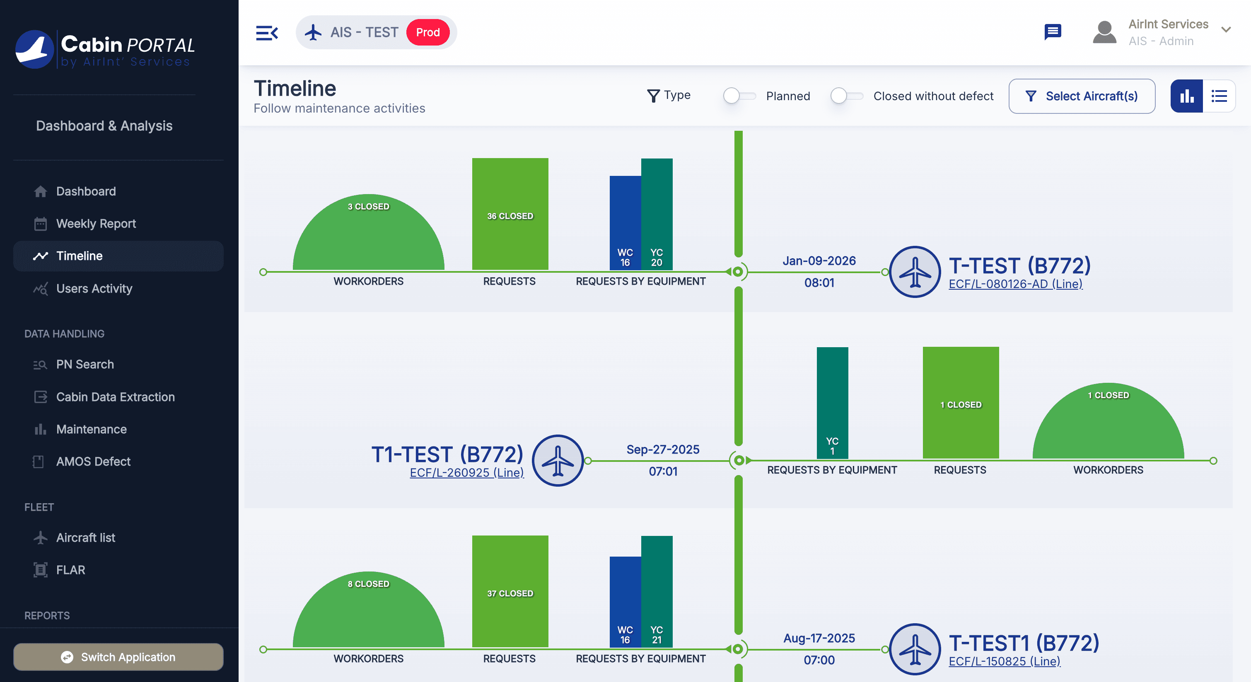1251x682 pixels.
Task: Click the 36 CLOSED requests bar
Action: [510, 214]
